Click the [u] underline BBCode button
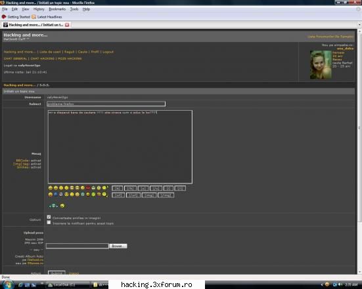This screenshot has width=362, height=289. pos(143,188)
